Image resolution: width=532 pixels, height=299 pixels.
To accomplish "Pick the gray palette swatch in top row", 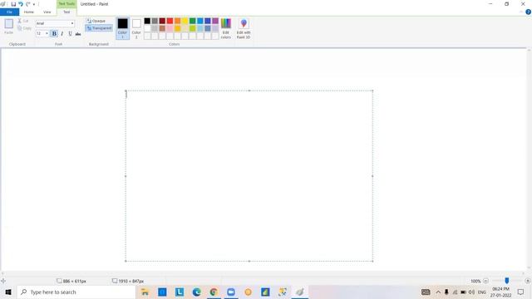I will click(x=155, y=21).
